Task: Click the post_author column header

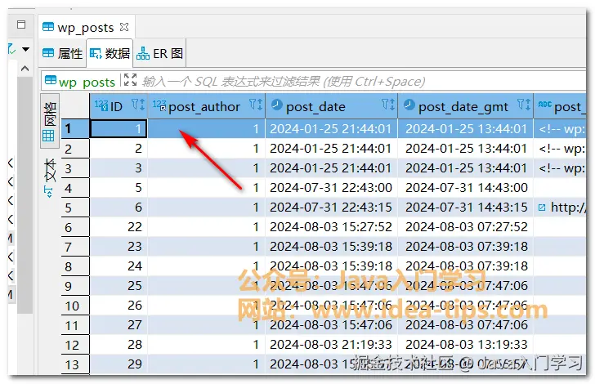Action: (x=207, y=107)
